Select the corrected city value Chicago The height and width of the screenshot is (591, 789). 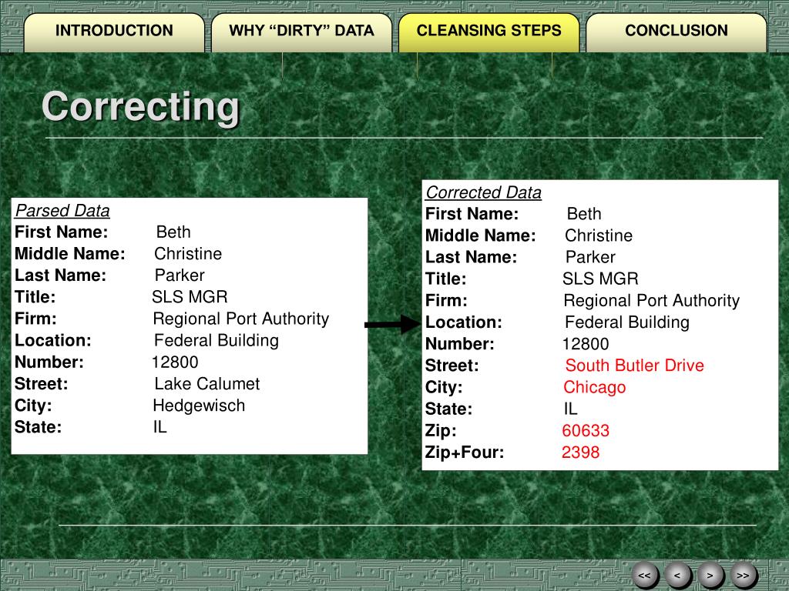(x=594, y=387)
